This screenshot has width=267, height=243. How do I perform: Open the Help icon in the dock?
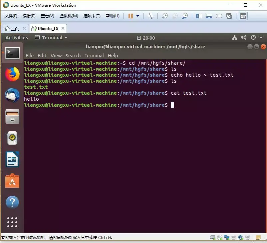pos(12,202)
